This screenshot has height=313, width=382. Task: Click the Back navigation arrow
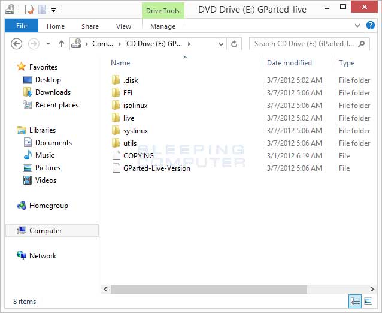[17, 44]
